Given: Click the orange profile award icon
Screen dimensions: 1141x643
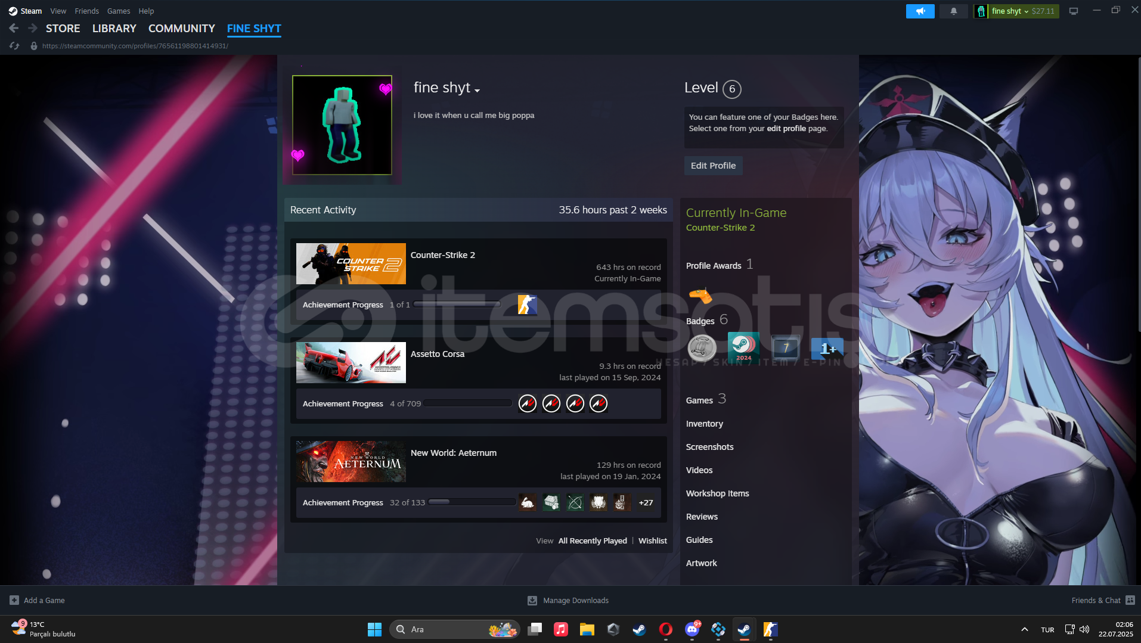Looking at the screenshot, I should click(x=700, y=295).
